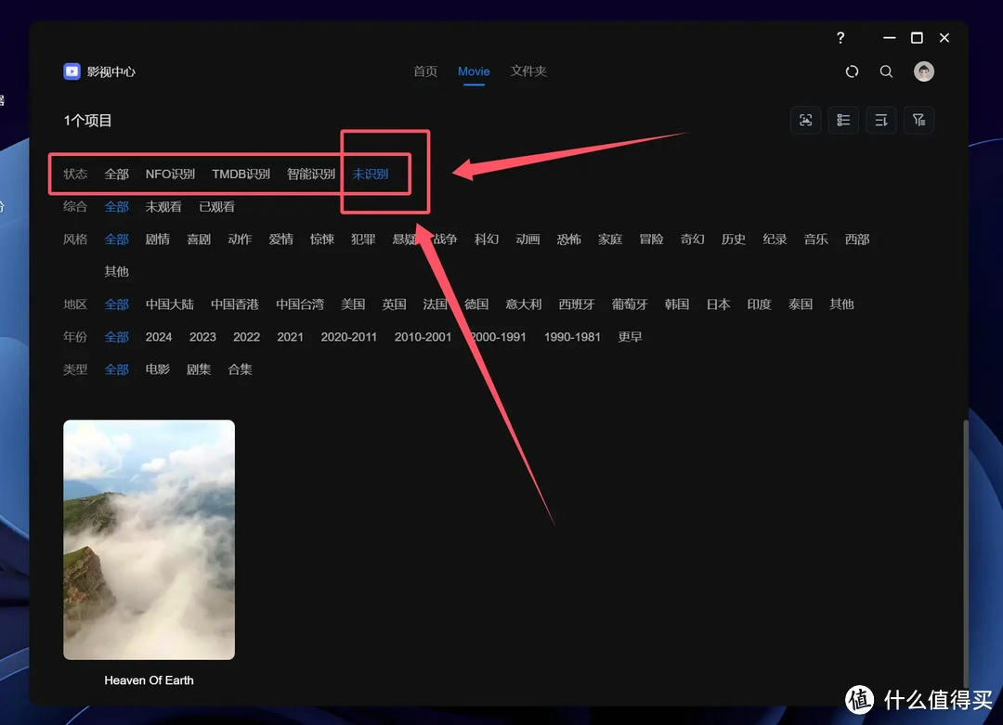Screen dimensions: 1003x725
Task: Switch to the 首页 tab
Action: [x=425, y=71]
